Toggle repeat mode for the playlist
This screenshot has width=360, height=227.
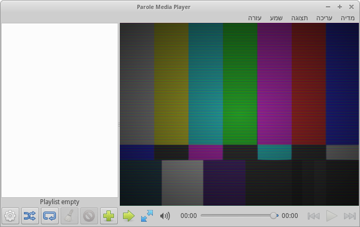[50, 216]
